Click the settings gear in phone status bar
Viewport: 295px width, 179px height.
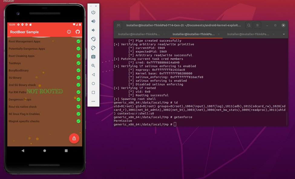click(18, 24)
